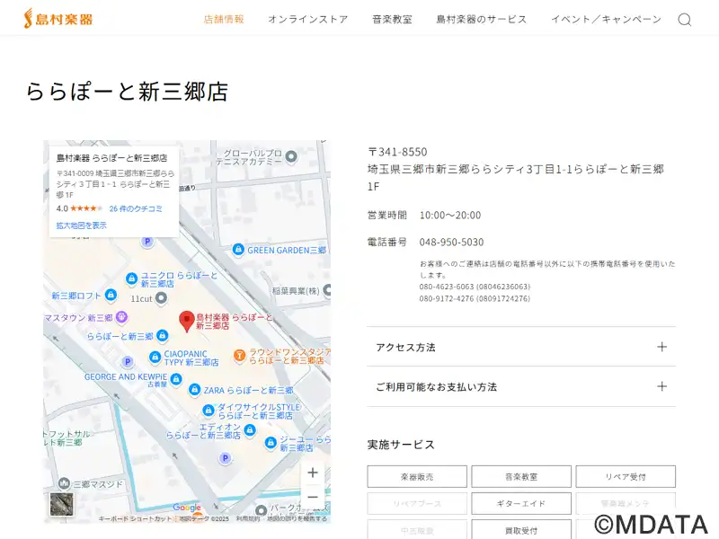Click the ユニクロ ららぽーと shopping marker
Image resolution: width=719 pixels, height=539 pixels.
tap(131, 278)
